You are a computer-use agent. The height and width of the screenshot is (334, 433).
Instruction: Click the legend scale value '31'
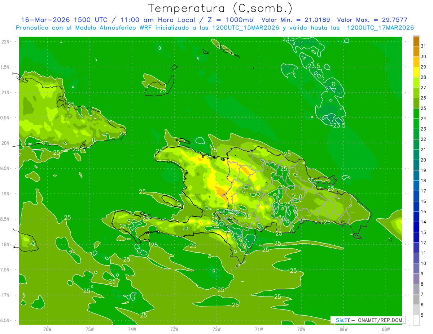click(x=424, y=46)
